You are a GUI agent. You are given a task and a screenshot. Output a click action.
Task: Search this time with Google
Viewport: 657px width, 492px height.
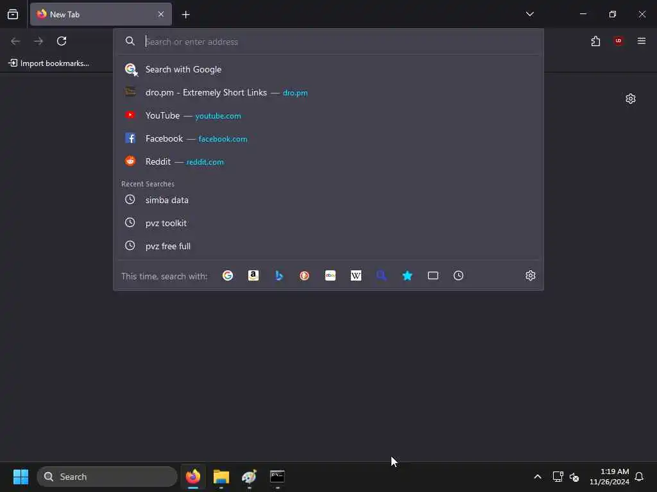pos(228,275)
